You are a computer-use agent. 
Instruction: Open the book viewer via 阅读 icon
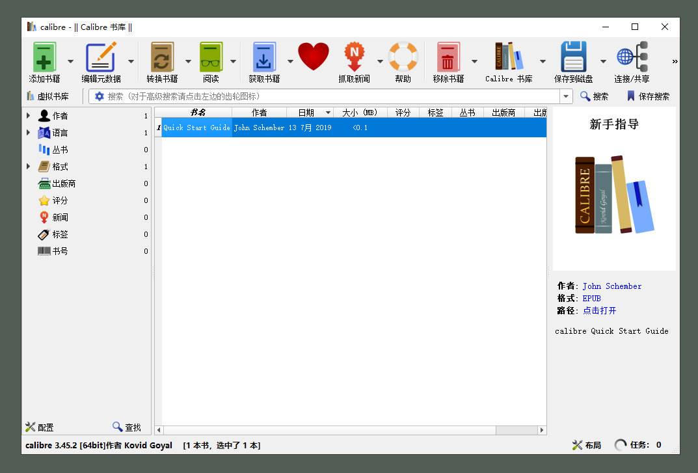pyautogui.click(x=211, y=57)
